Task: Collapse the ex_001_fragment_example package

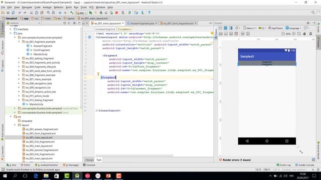Action: 19,41
